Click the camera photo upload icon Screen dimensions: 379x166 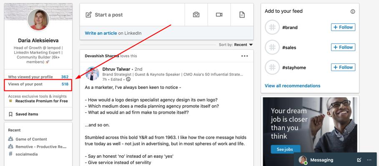tap(196, 15)
